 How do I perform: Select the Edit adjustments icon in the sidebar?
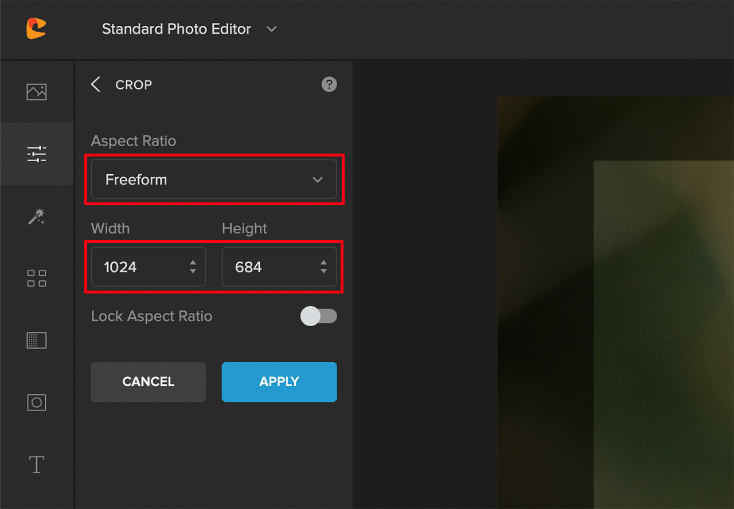click(x=36, y=154)
